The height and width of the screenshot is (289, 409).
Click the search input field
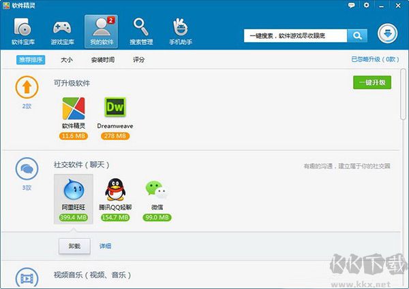[x=295, y=35]
